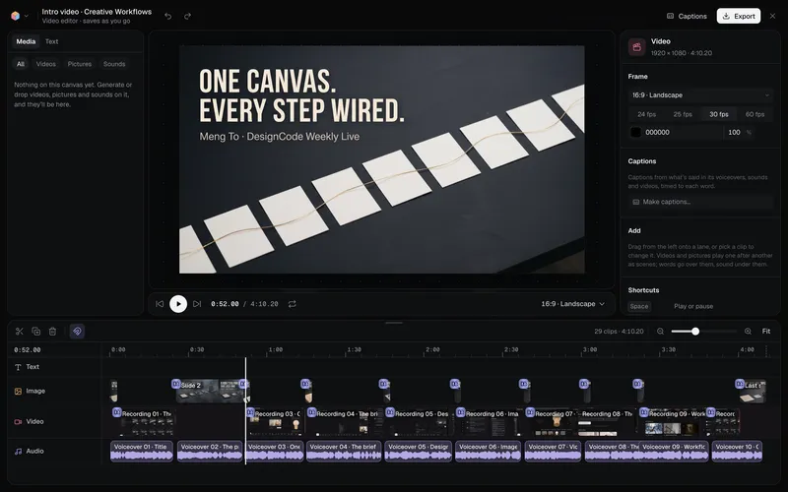Select the Text lane header
The height and width of the screenshot is (492, 788).
pos(28,367)
